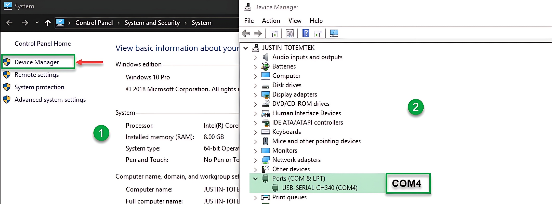Select Mice and other pointing devices row

pyautogui.click(x=317, y=141)
